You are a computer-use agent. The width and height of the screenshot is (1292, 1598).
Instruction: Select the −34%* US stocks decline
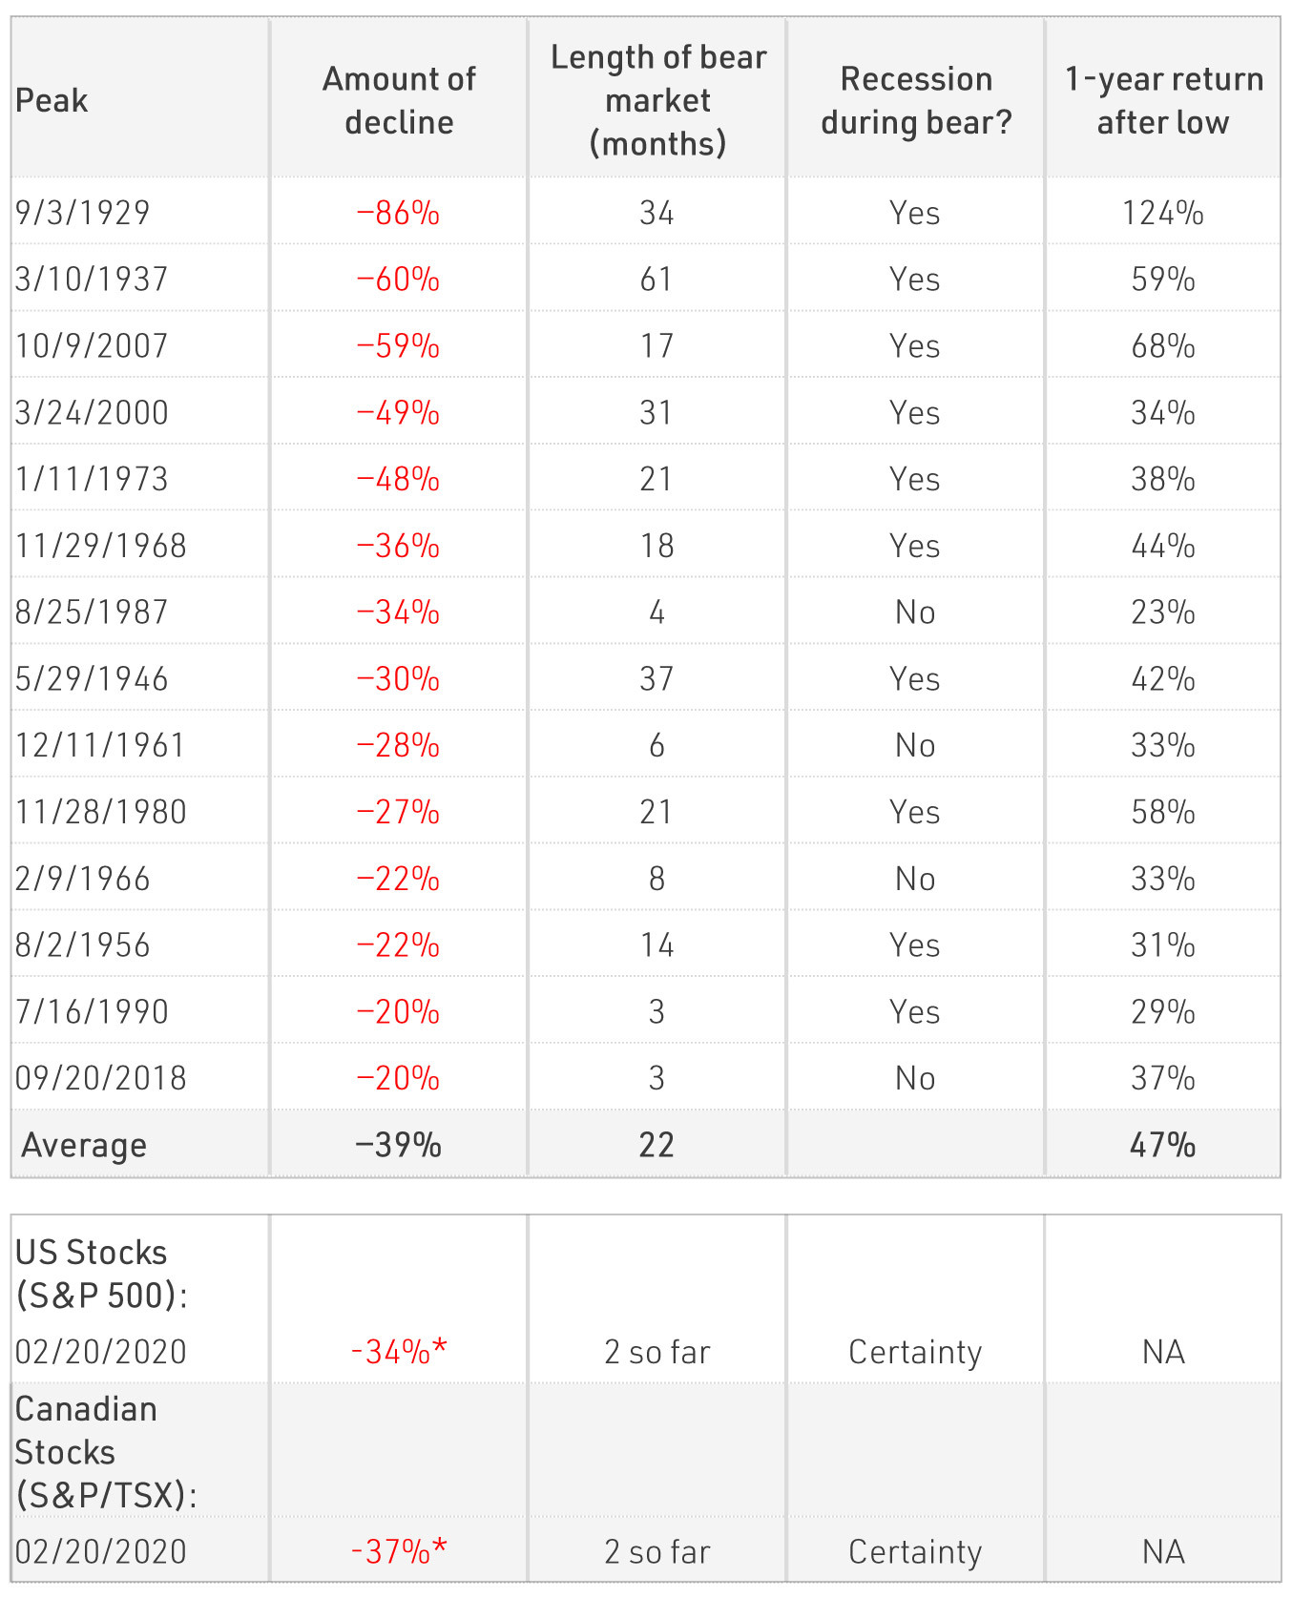click(x=399, y=1352)
